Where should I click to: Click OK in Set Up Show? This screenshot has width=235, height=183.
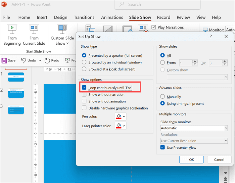coord(191,159)
